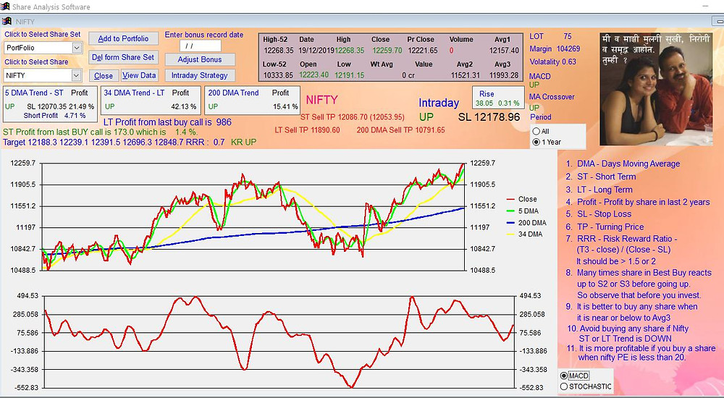
Task: Click the Pr Close value 12221.65
Action: click(423, 51)
